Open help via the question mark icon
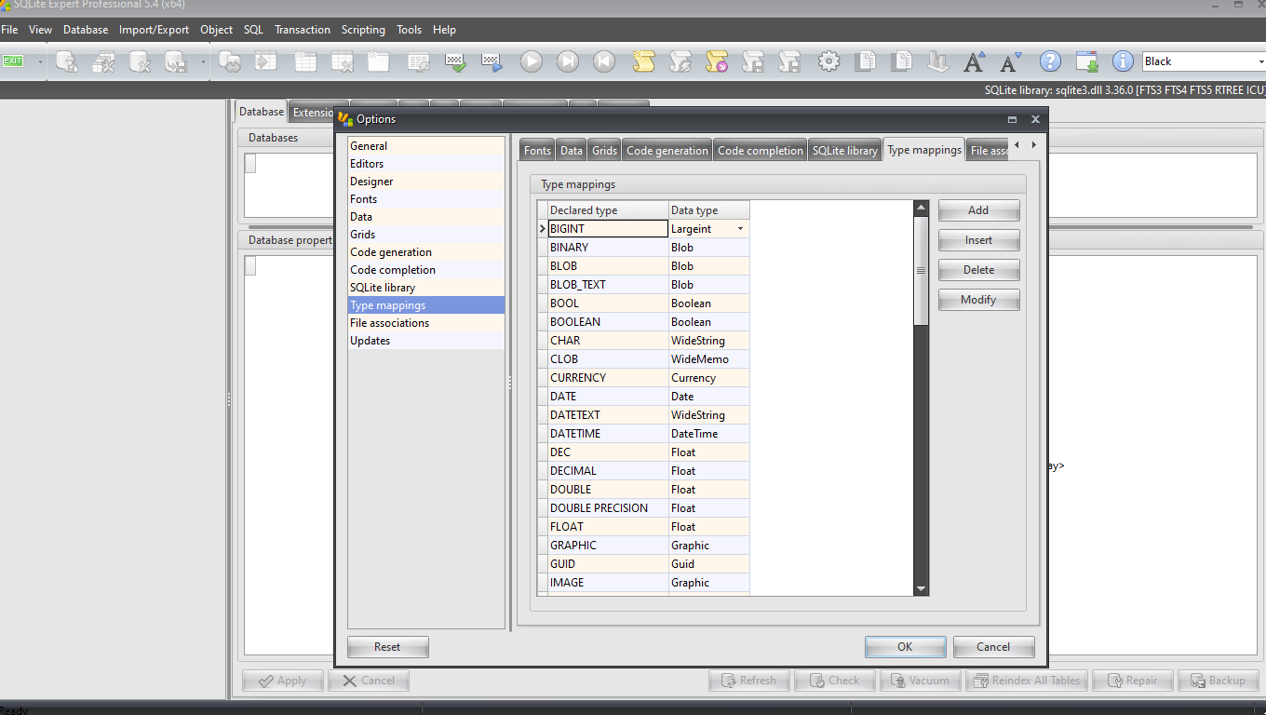Image resolution: width=1266 pixels, height=715 pixels. point(1050,61)
